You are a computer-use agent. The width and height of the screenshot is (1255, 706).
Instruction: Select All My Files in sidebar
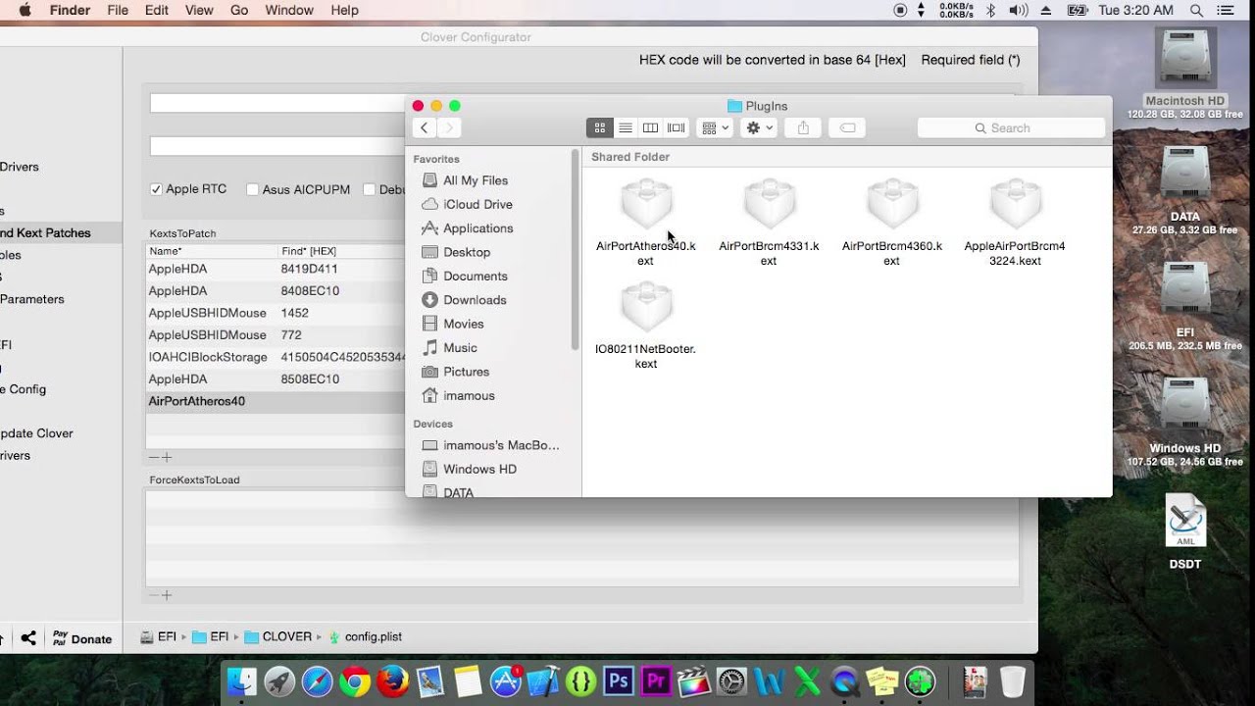475,180
